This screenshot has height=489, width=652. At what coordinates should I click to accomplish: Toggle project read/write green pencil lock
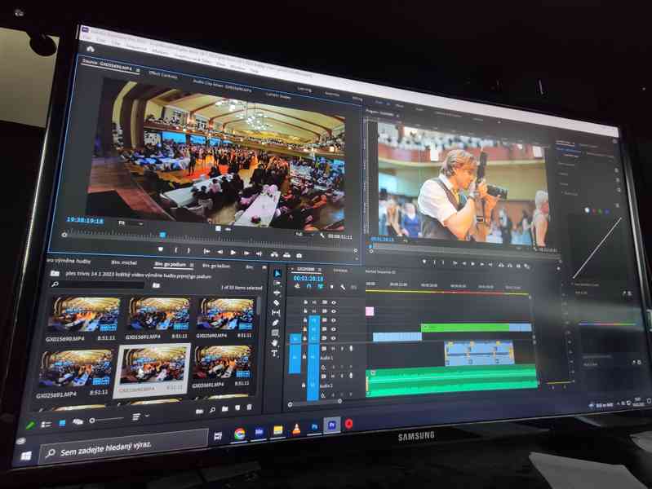[30, 425]
